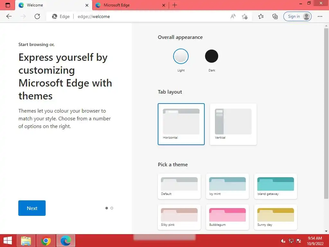Image resolution: width=329 pixels, height=247 pixels.
Task: Pick the Silky pink theme
Action: [x=179, y=217]
